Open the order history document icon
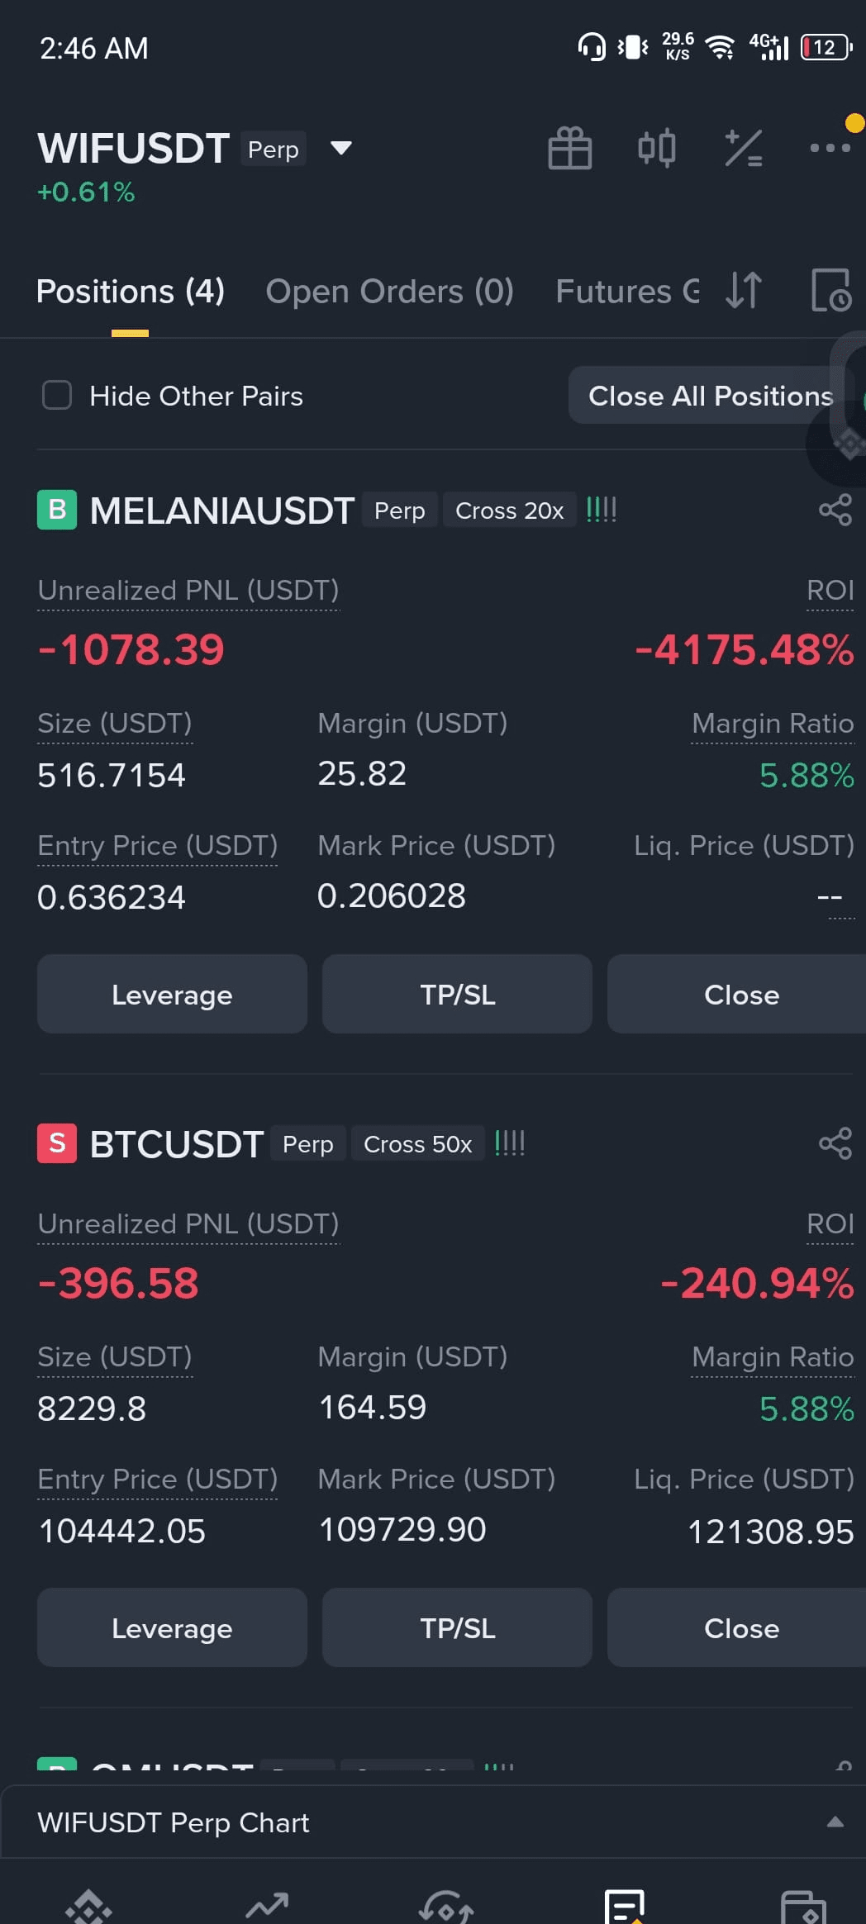This screenshot has height=1924, width=866. 830,291
